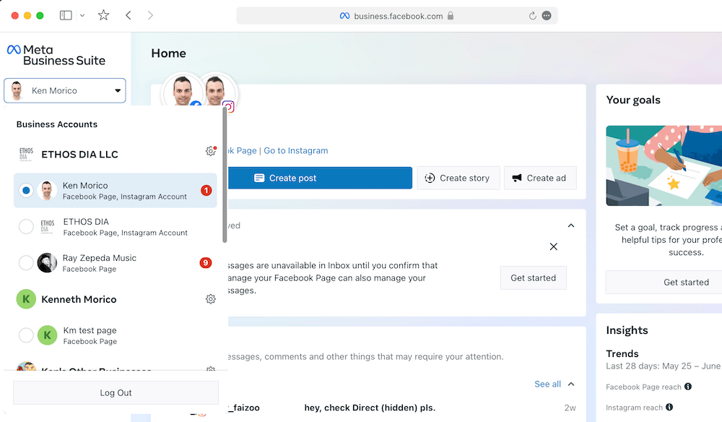Toggle the Safari sidebar icon
722x422 pixels.
point(65,14)
